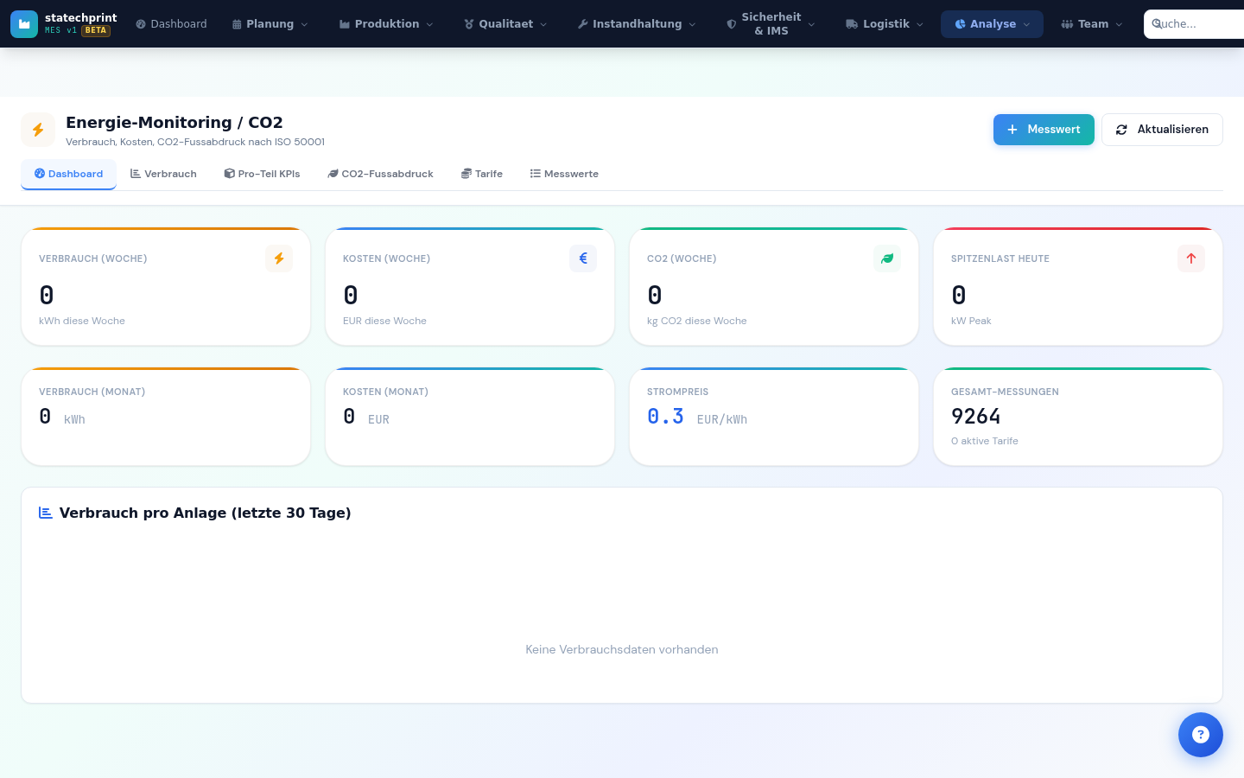Viewport: 1244px width, 778px height.
Task: Click the lightning icon in Verbrauch (Woche) card
Action: click(x=279, y=258)
